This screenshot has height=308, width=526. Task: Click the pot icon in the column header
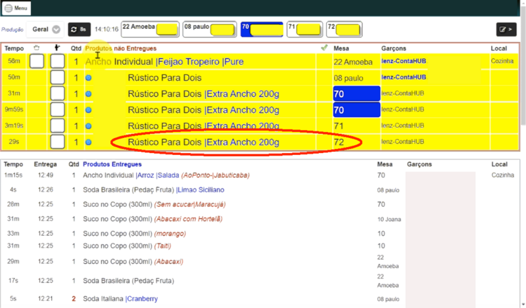37,48
